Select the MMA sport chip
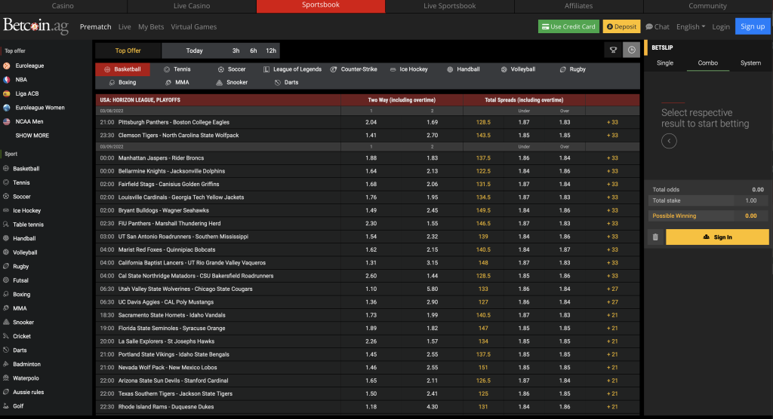This screenshot has width=773, height=419. [177, 83]
